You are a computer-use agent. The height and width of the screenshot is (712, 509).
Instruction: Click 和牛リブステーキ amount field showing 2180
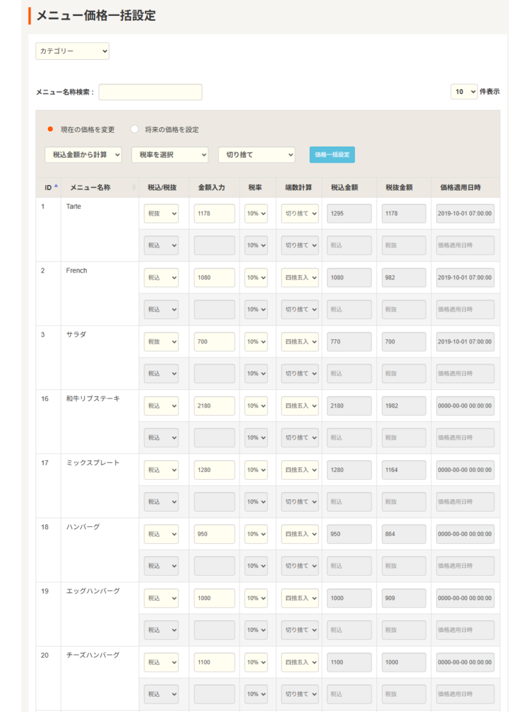[x=215, y=406]
